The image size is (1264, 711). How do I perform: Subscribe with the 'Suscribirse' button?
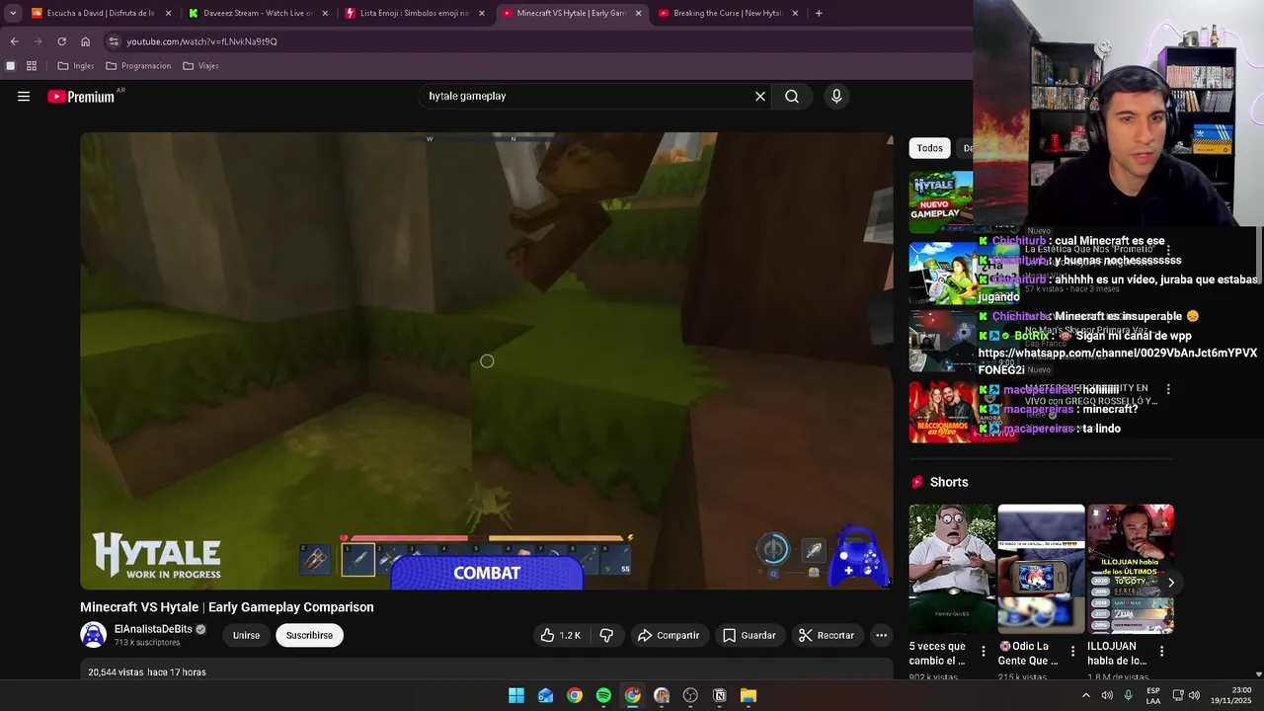click(x=309, y=635)
